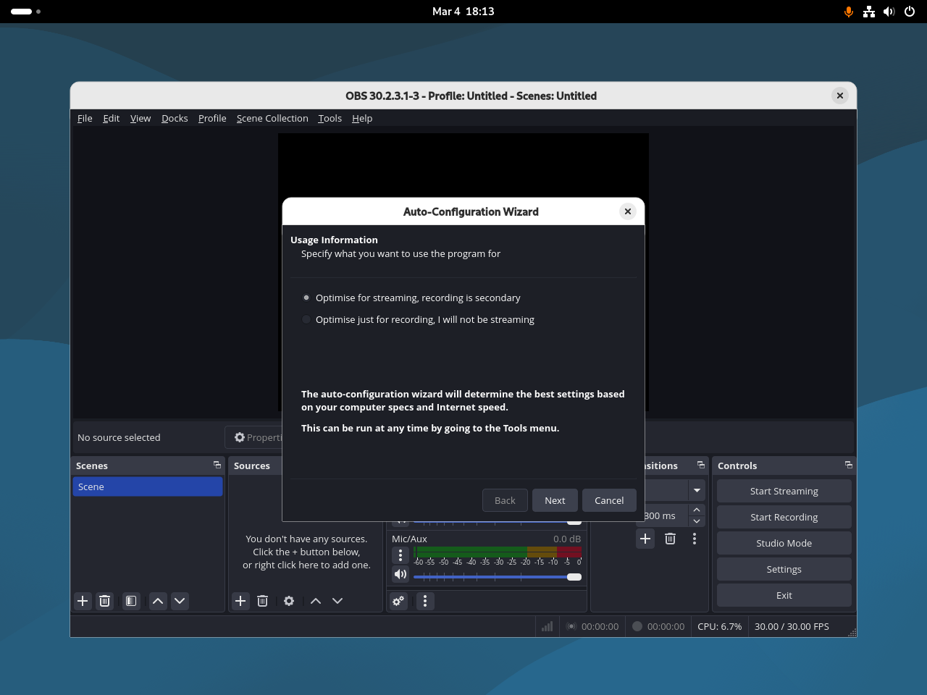
Task: Open source properties with the gear icon
Action: pos(289,601)
